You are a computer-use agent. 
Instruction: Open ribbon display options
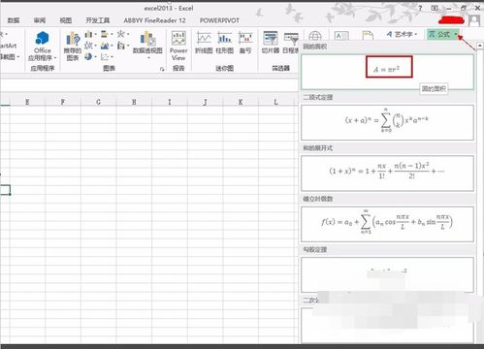pyautogui.click(x=435, y=8)
